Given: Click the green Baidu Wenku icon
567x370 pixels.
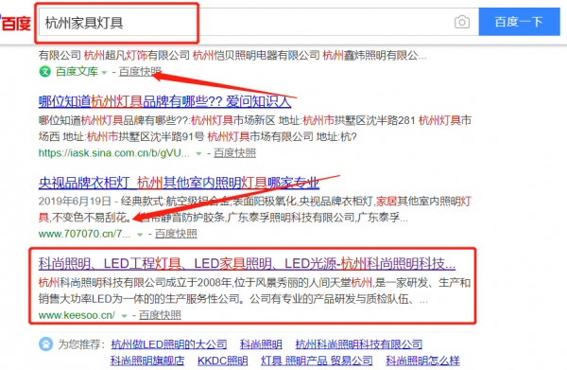Looking at the screenshot, I should [x=44, y=72].
